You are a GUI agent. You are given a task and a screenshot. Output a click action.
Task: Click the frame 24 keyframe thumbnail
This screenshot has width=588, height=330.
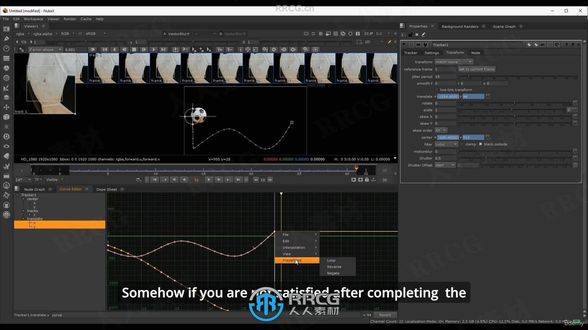tap(196, 68)
